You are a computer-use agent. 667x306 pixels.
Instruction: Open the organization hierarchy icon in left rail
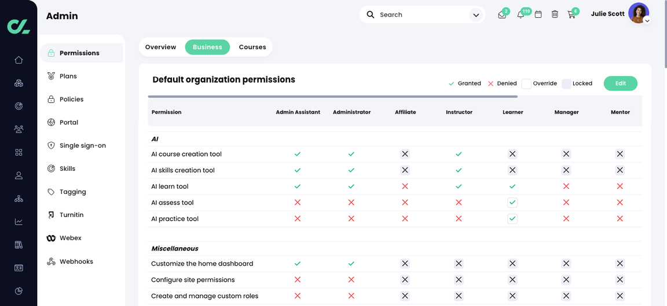coord(19,199)
